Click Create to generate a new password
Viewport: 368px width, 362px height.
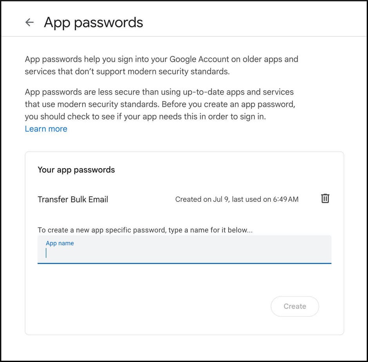click(295, 306)
